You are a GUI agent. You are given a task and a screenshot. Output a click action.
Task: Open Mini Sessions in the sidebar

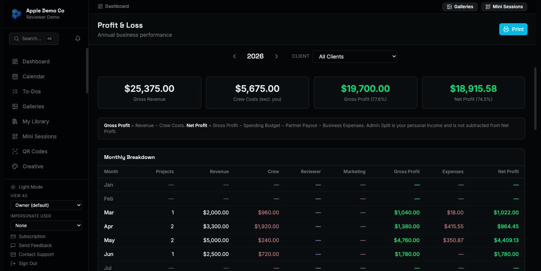(39, 136)
